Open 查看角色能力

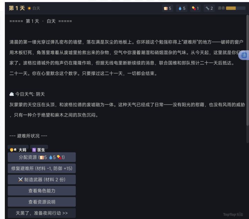coord(42,191)
